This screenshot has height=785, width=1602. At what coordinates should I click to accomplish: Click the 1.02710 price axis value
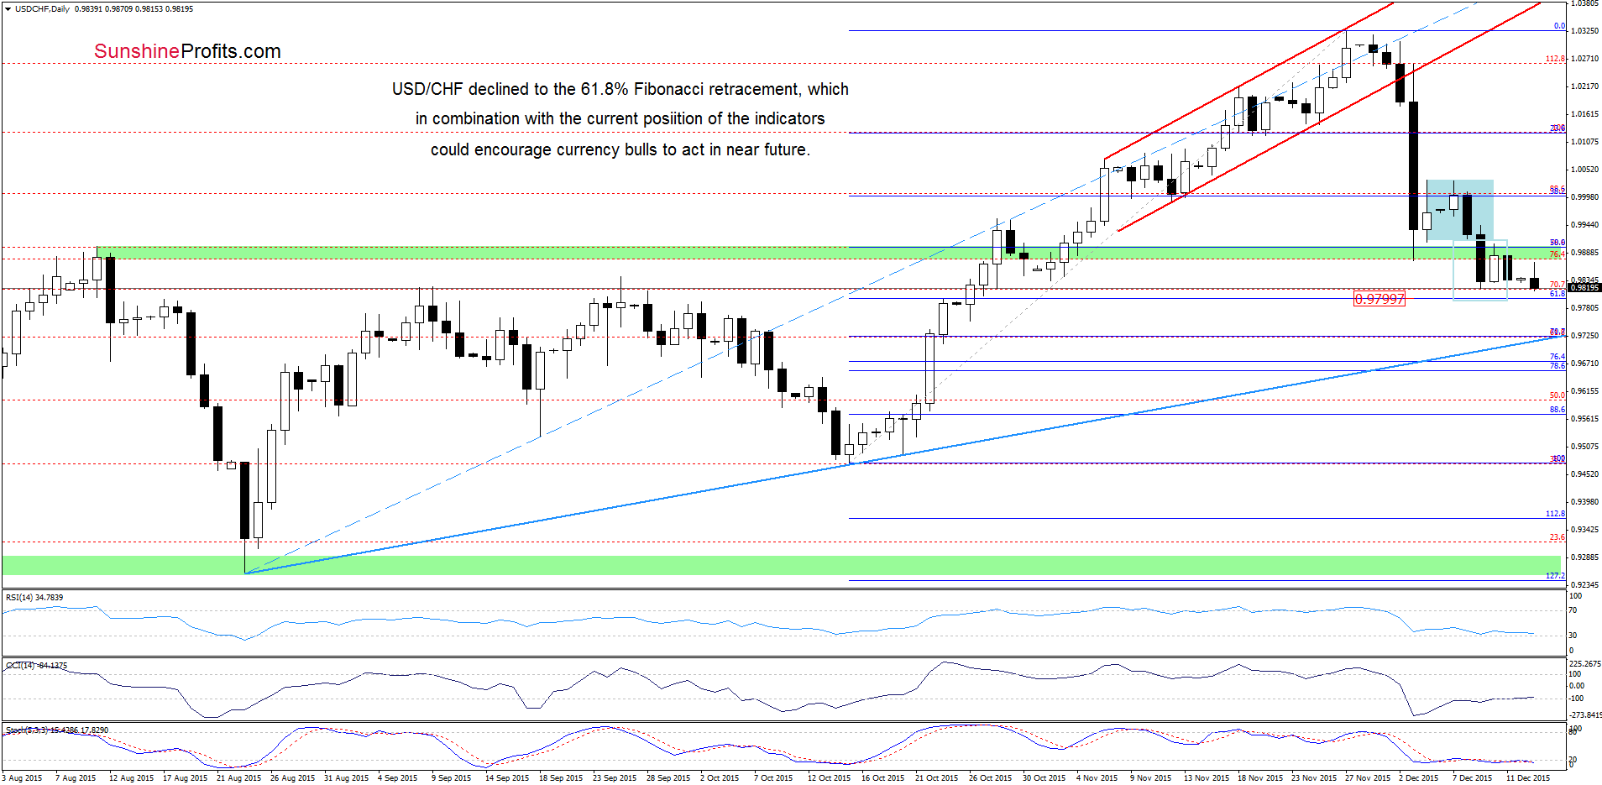(x=1585, y=59)
